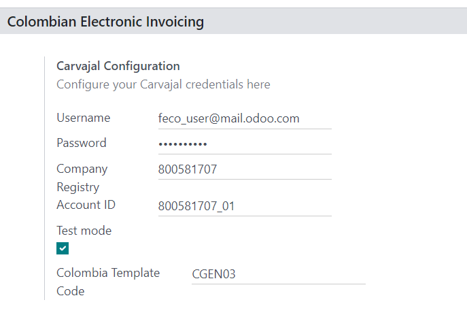Click the Username input field

coord(245,118)
